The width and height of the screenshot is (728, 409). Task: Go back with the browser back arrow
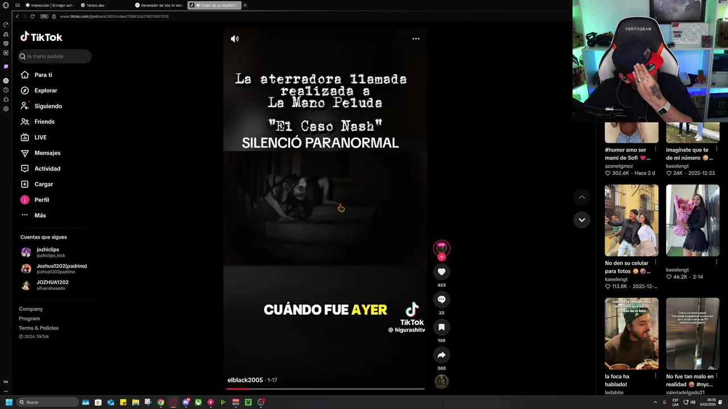17,16
